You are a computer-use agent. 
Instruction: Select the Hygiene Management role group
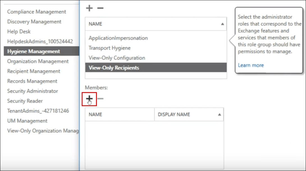click(x=34, y=51)
